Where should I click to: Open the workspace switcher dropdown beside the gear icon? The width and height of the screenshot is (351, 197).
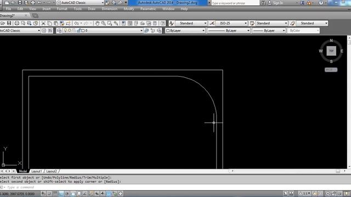tap(39, 31)
